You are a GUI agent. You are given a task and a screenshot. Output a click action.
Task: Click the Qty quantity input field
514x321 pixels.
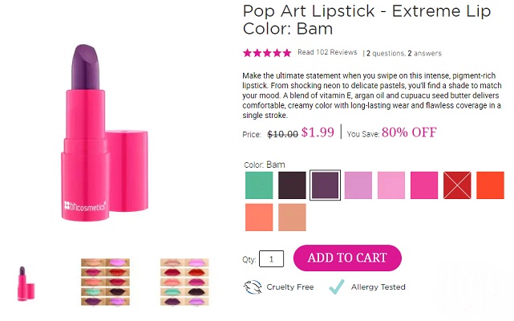(x=272, y=258)
